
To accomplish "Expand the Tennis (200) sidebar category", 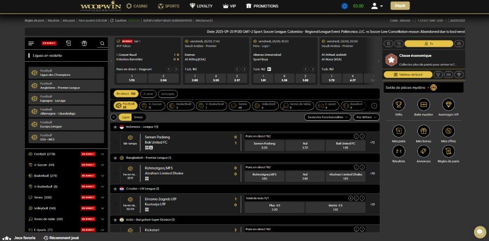I will [102, 197].
